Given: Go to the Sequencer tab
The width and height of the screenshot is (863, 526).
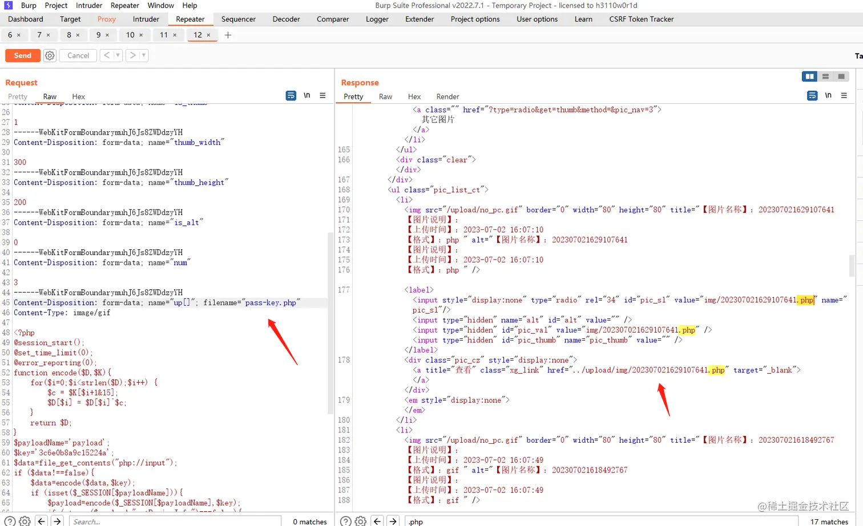Looking at the screenshot, I should (239, 19).
